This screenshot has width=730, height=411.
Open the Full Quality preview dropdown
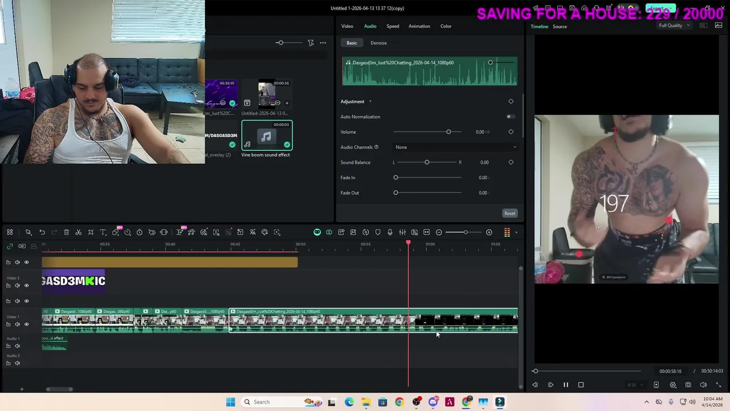tap(674, 26)
